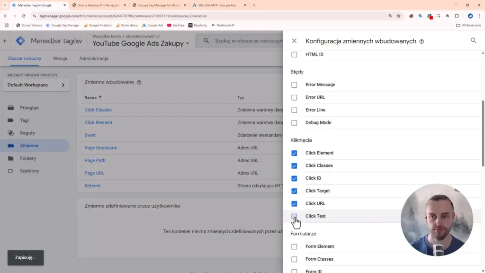Open Perplexity bookmark

click(x=198, y=26)
